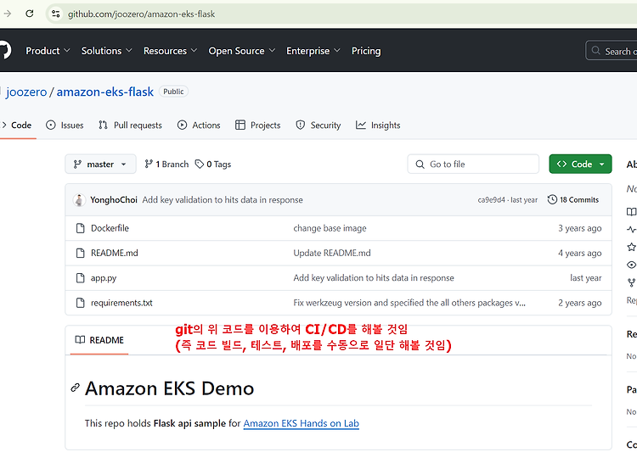Click the readme book icon in sidebar
Viewport: 637px width, 452px height.
631,211
